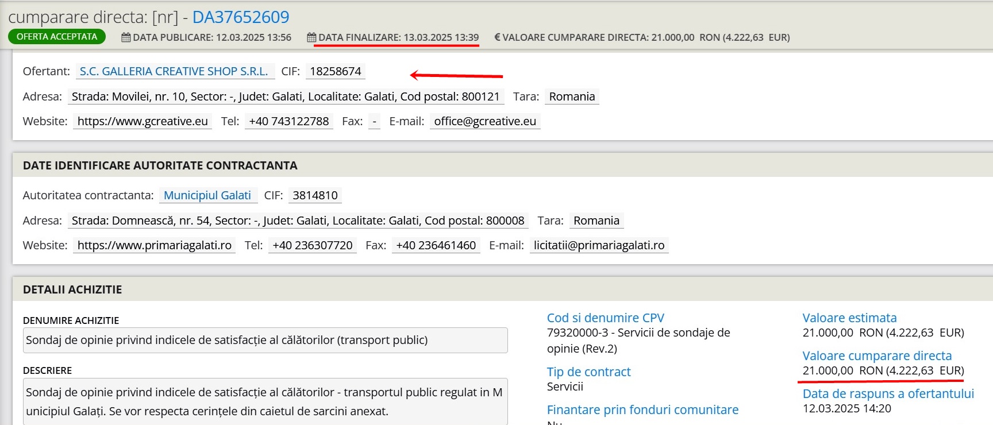Click the euro icon before VALOARE CUMPARARE DIRECTA
The image size is (993, 425).
[497, 38]
